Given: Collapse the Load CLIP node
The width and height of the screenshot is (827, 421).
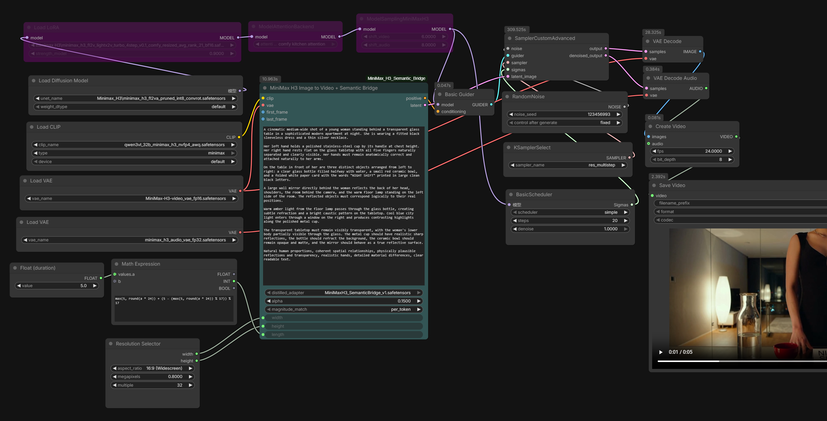Looking at the screenshot, I should click(x=31, y=127).
